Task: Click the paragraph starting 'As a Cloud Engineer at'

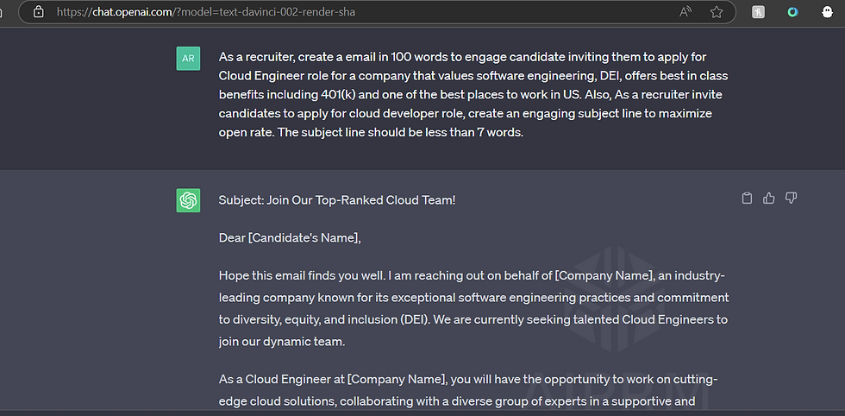Action: 468,391
